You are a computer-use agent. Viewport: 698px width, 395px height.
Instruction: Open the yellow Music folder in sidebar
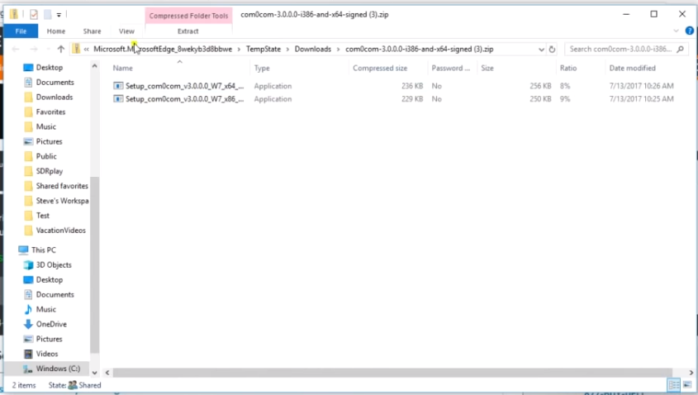[x=46, y=126]
